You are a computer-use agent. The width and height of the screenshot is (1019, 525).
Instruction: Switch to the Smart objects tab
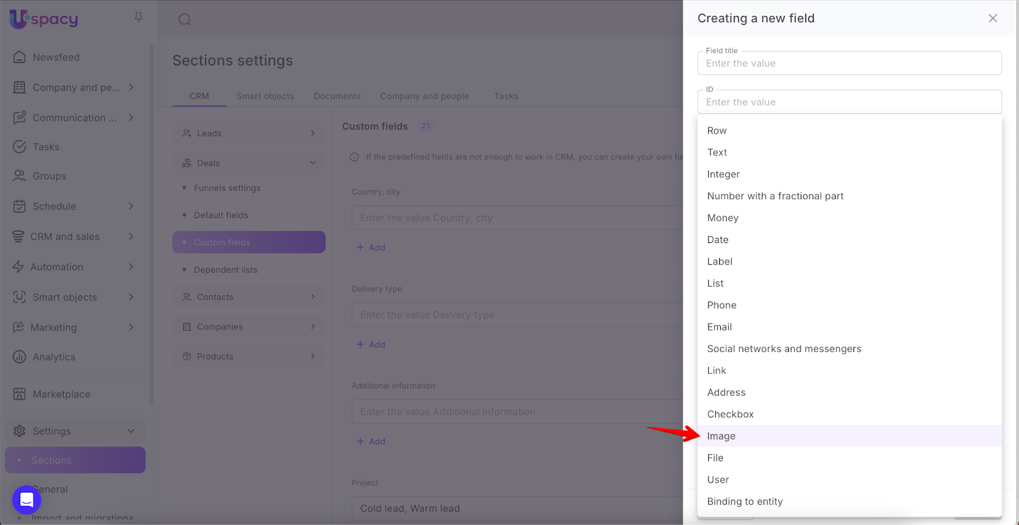265,96
